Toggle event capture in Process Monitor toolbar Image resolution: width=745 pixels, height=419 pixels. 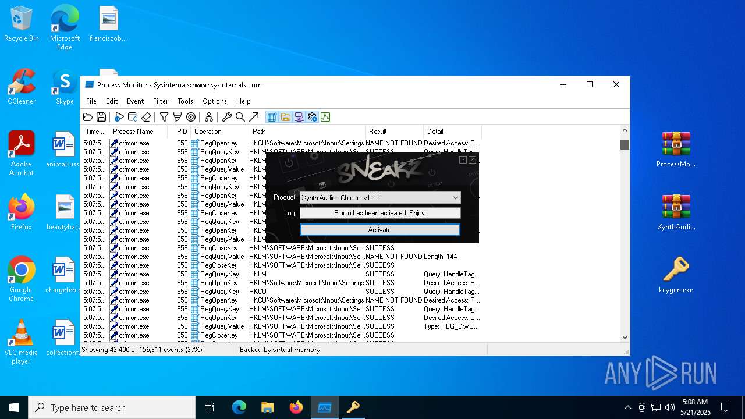(119, 117)
